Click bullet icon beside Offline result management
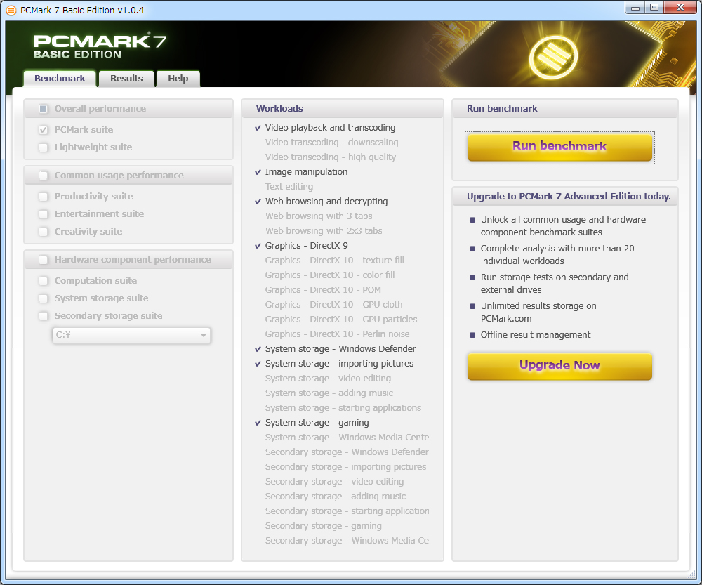 pyautogui.click(x=472, y=335)
